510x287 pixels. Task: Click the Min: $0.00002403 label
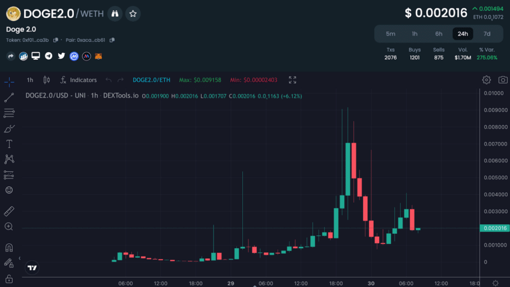(254, 80)
